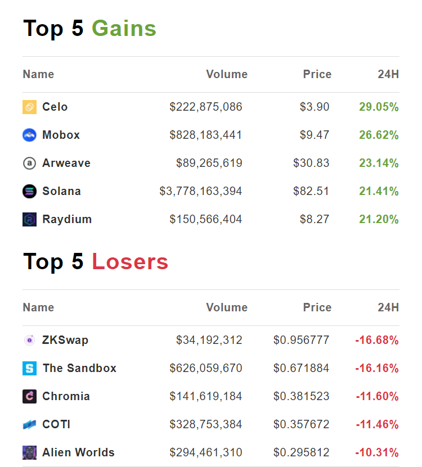This screenshot has height=467, width=422.
Task: Sort losers table by Price header
Action: pyautogui.click(x=317, y=307)
